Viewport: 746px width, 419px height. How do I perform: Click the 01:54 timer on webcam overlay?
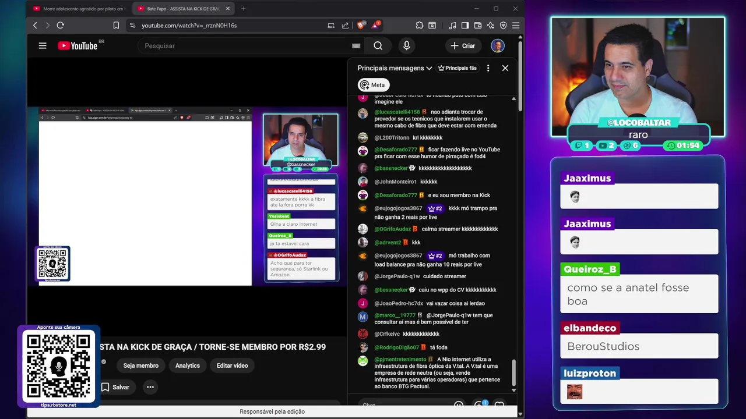pos(684,145)
